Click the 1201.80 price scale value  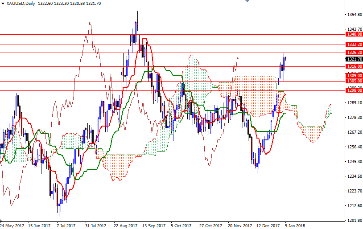coord(354,221)
